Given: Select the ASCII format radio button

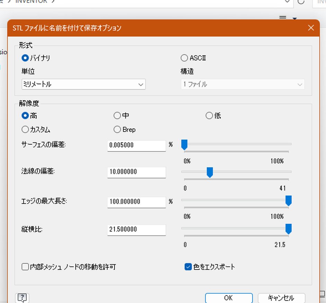Looking at the screenshot, I should pos(184,58).
